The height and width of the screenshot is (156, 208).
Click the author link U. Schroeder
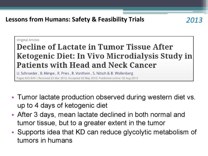27,73
